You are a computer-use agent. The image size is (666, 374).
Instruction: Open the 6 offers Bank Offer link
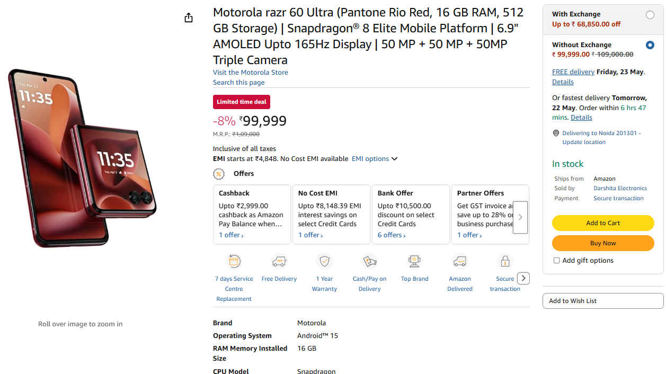coord(392,235)
